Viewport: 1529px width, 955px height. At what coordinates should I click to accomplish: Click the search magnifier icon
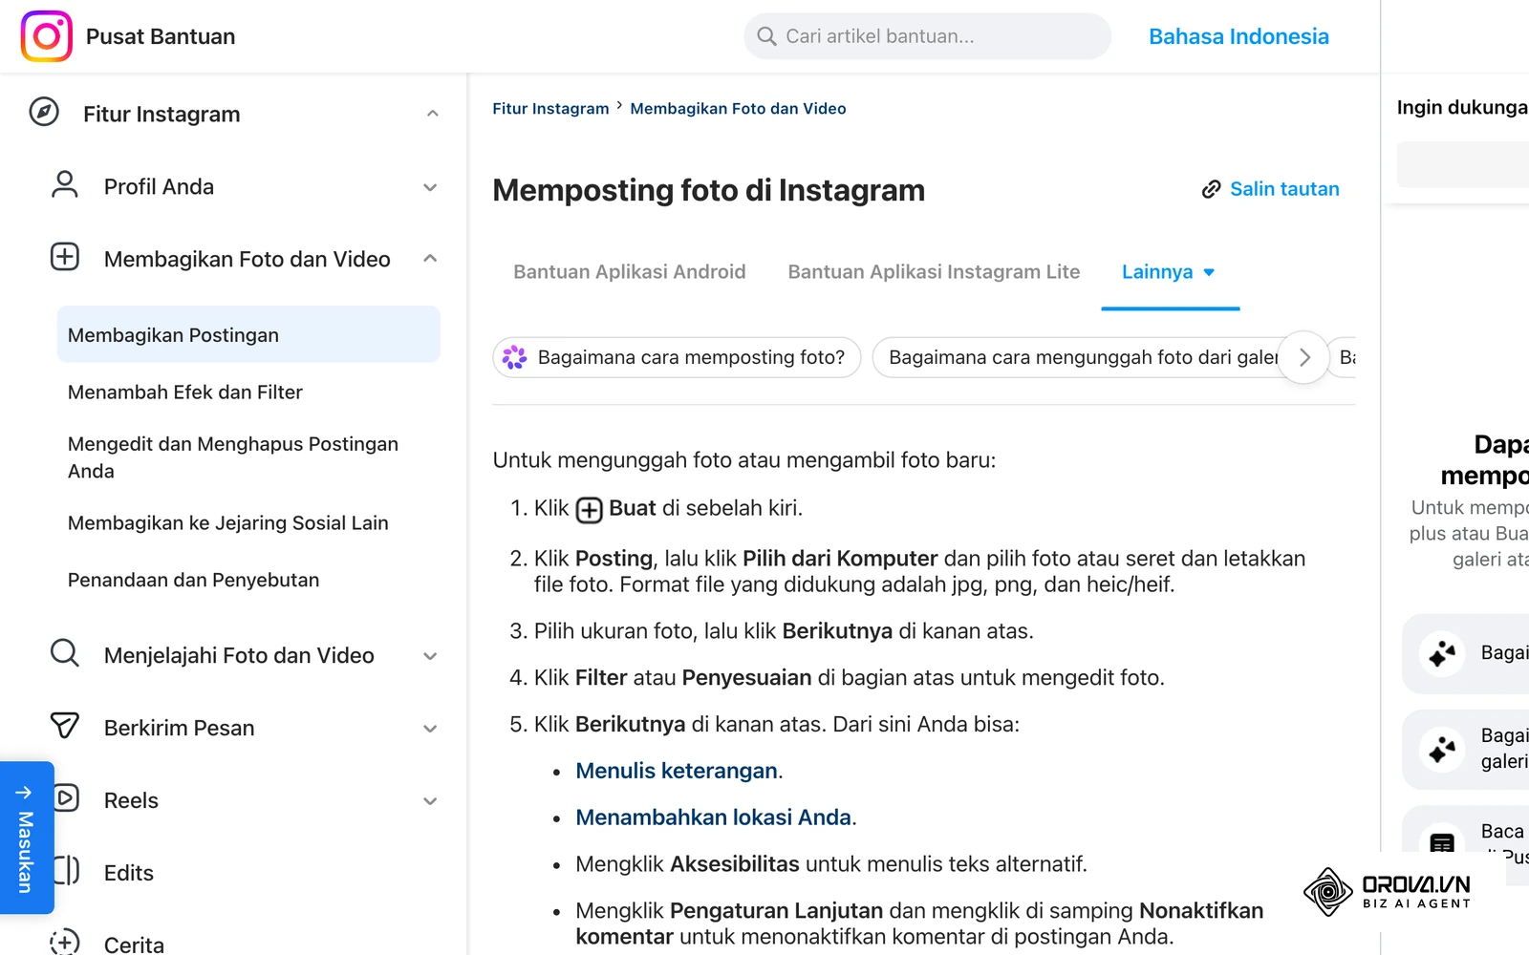pyautogui.click(x=766, y=36)
